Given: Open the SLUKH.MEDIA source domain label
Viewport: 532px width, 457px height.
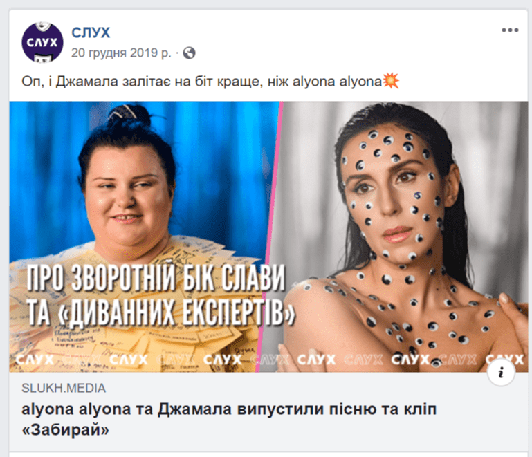Looking at the screenshot, I should click(64, 388).
